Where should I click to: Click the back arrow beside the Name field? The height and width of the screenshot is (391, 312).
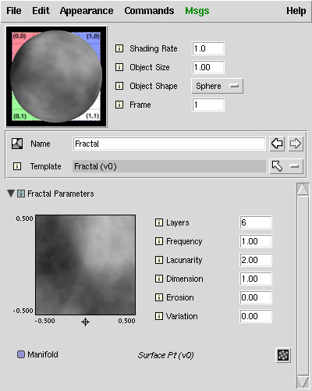coord(277,144)
